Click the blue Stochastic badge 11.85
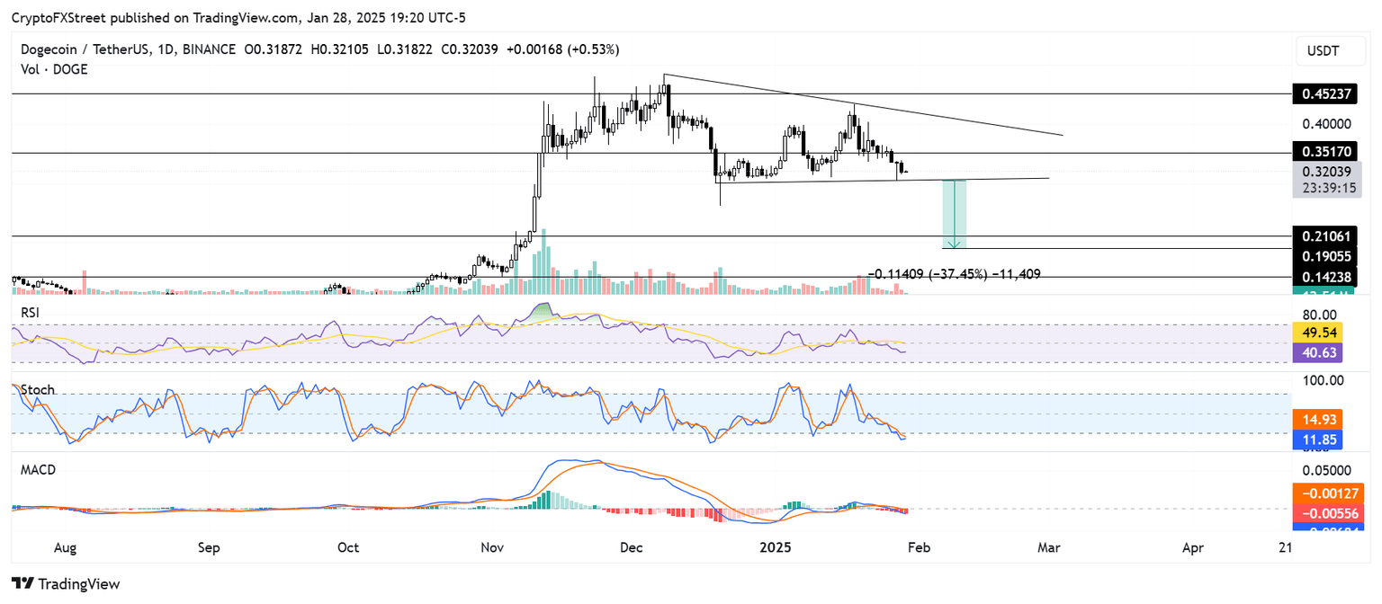 (1317, 440)
